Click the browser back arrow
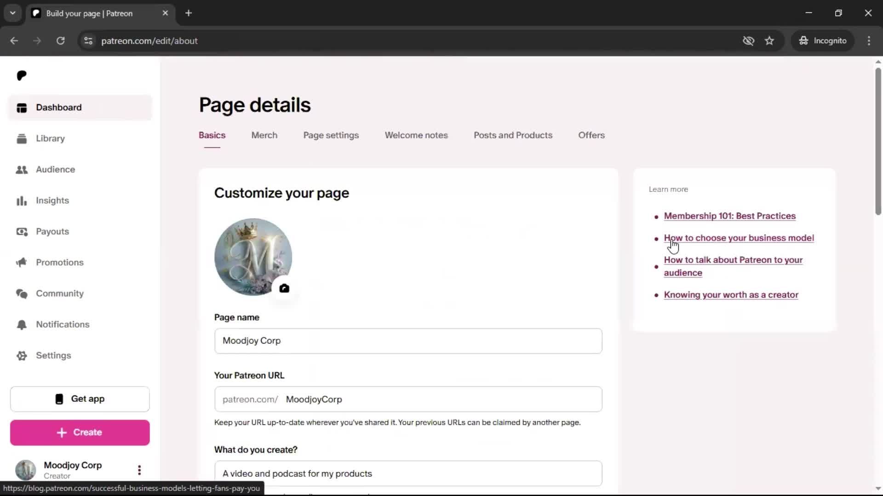The image size is (883, 496). tap(14, 41)
